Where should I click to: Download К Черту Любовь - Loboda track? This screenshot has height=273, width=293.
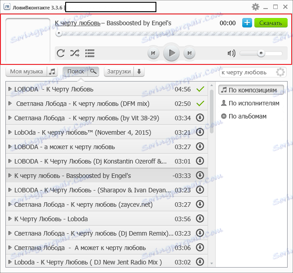click(x=200, y=219)
